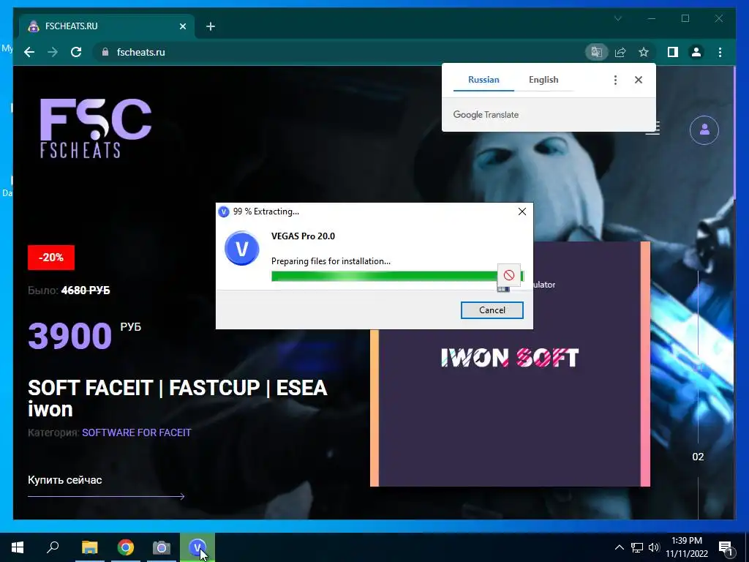The image size is (749, 562).
Task: Toggle Chrome side panel
Action: click(673, 52)
